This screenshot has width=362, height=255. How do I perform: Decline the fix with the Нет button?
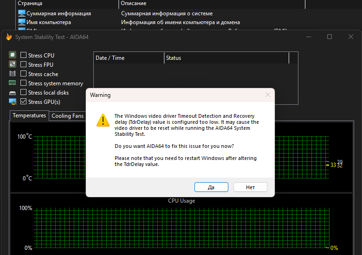pos(250,187)
